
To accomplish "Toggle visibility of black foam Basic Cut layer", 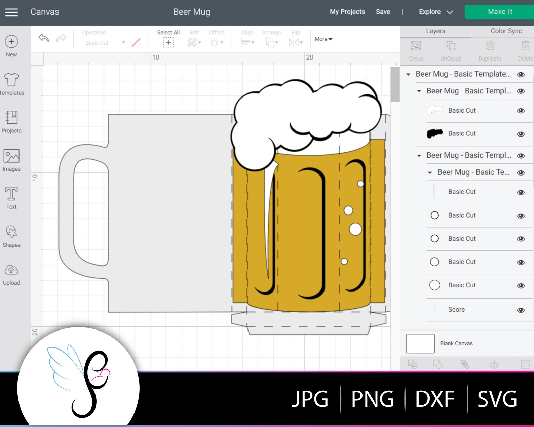I will (x=521, y=134).
